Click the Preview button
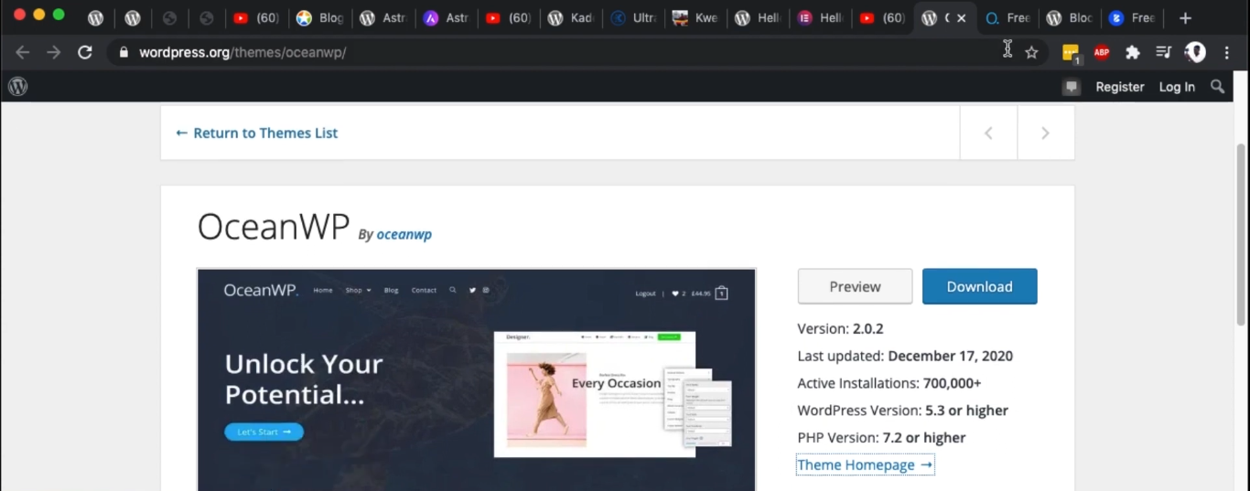 (855, 286)
